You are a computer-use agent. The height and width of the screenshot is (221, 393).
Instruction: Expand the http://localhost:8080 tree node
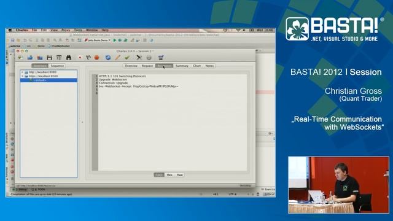point(22,72)
